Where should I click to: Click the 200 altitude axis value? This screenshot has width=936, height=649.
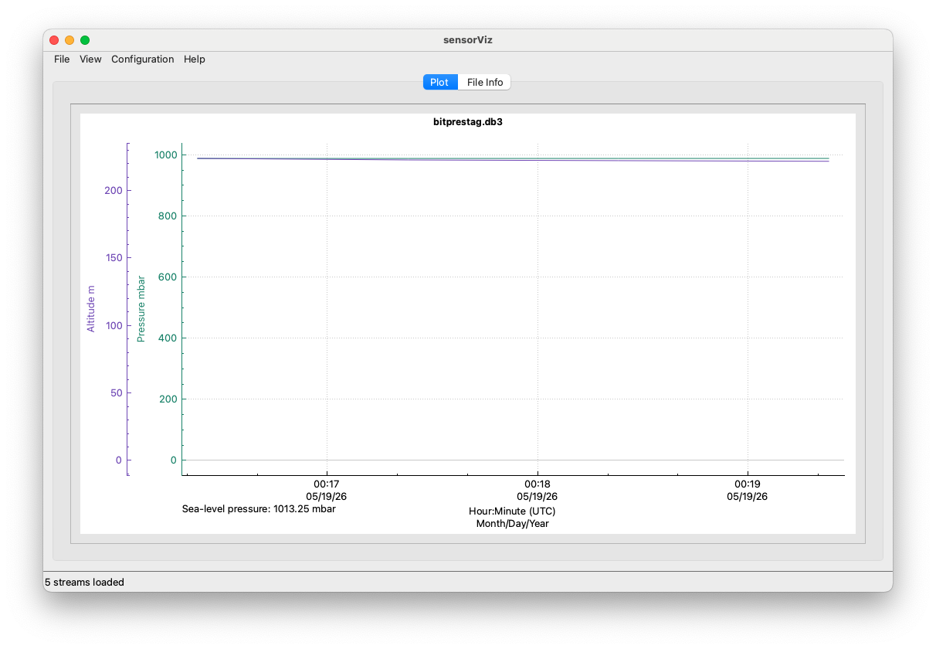(x=114, y=190)
